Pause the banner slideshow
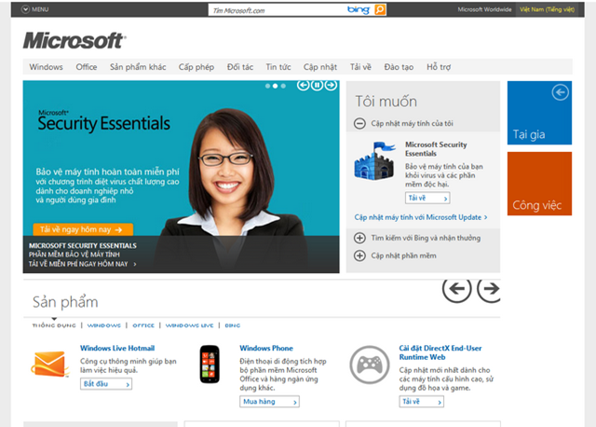 (x=317, y=85)
